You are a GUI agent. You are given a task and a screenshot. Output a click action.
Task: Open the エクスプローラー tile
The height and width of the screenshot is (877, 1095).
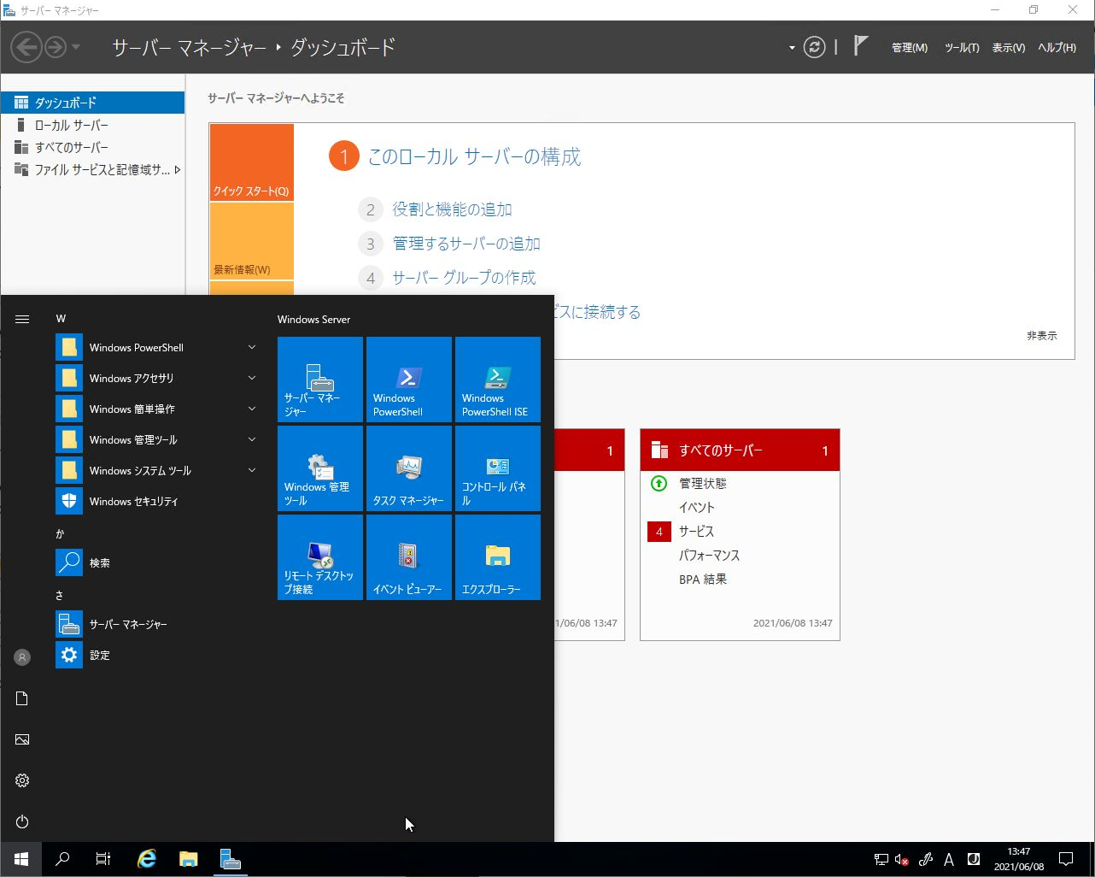pos(498,557)
